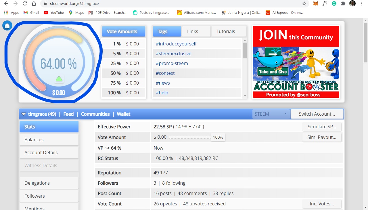Open the MetaMask fox extension icon
This screenshot has width=368, height=210.
(x=316, y=3)
